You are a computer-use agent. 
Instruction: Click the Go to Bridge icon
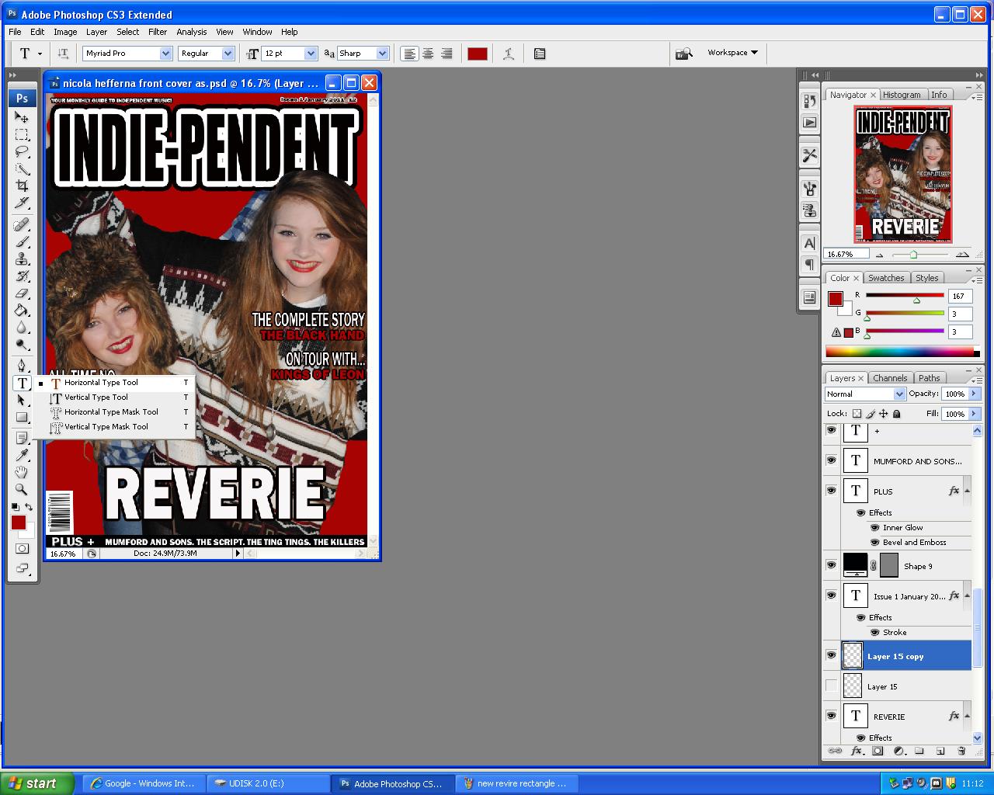(x=683, y=54)
